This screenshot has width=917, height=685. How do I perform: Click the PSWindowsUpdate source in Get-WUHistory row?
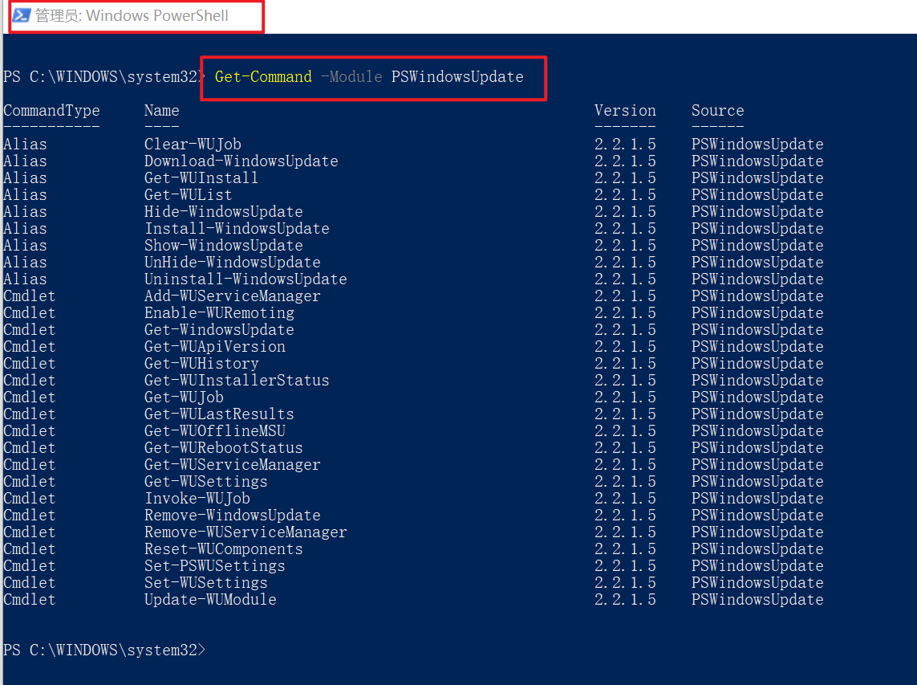pyautogui.click(x=757, y=364)
